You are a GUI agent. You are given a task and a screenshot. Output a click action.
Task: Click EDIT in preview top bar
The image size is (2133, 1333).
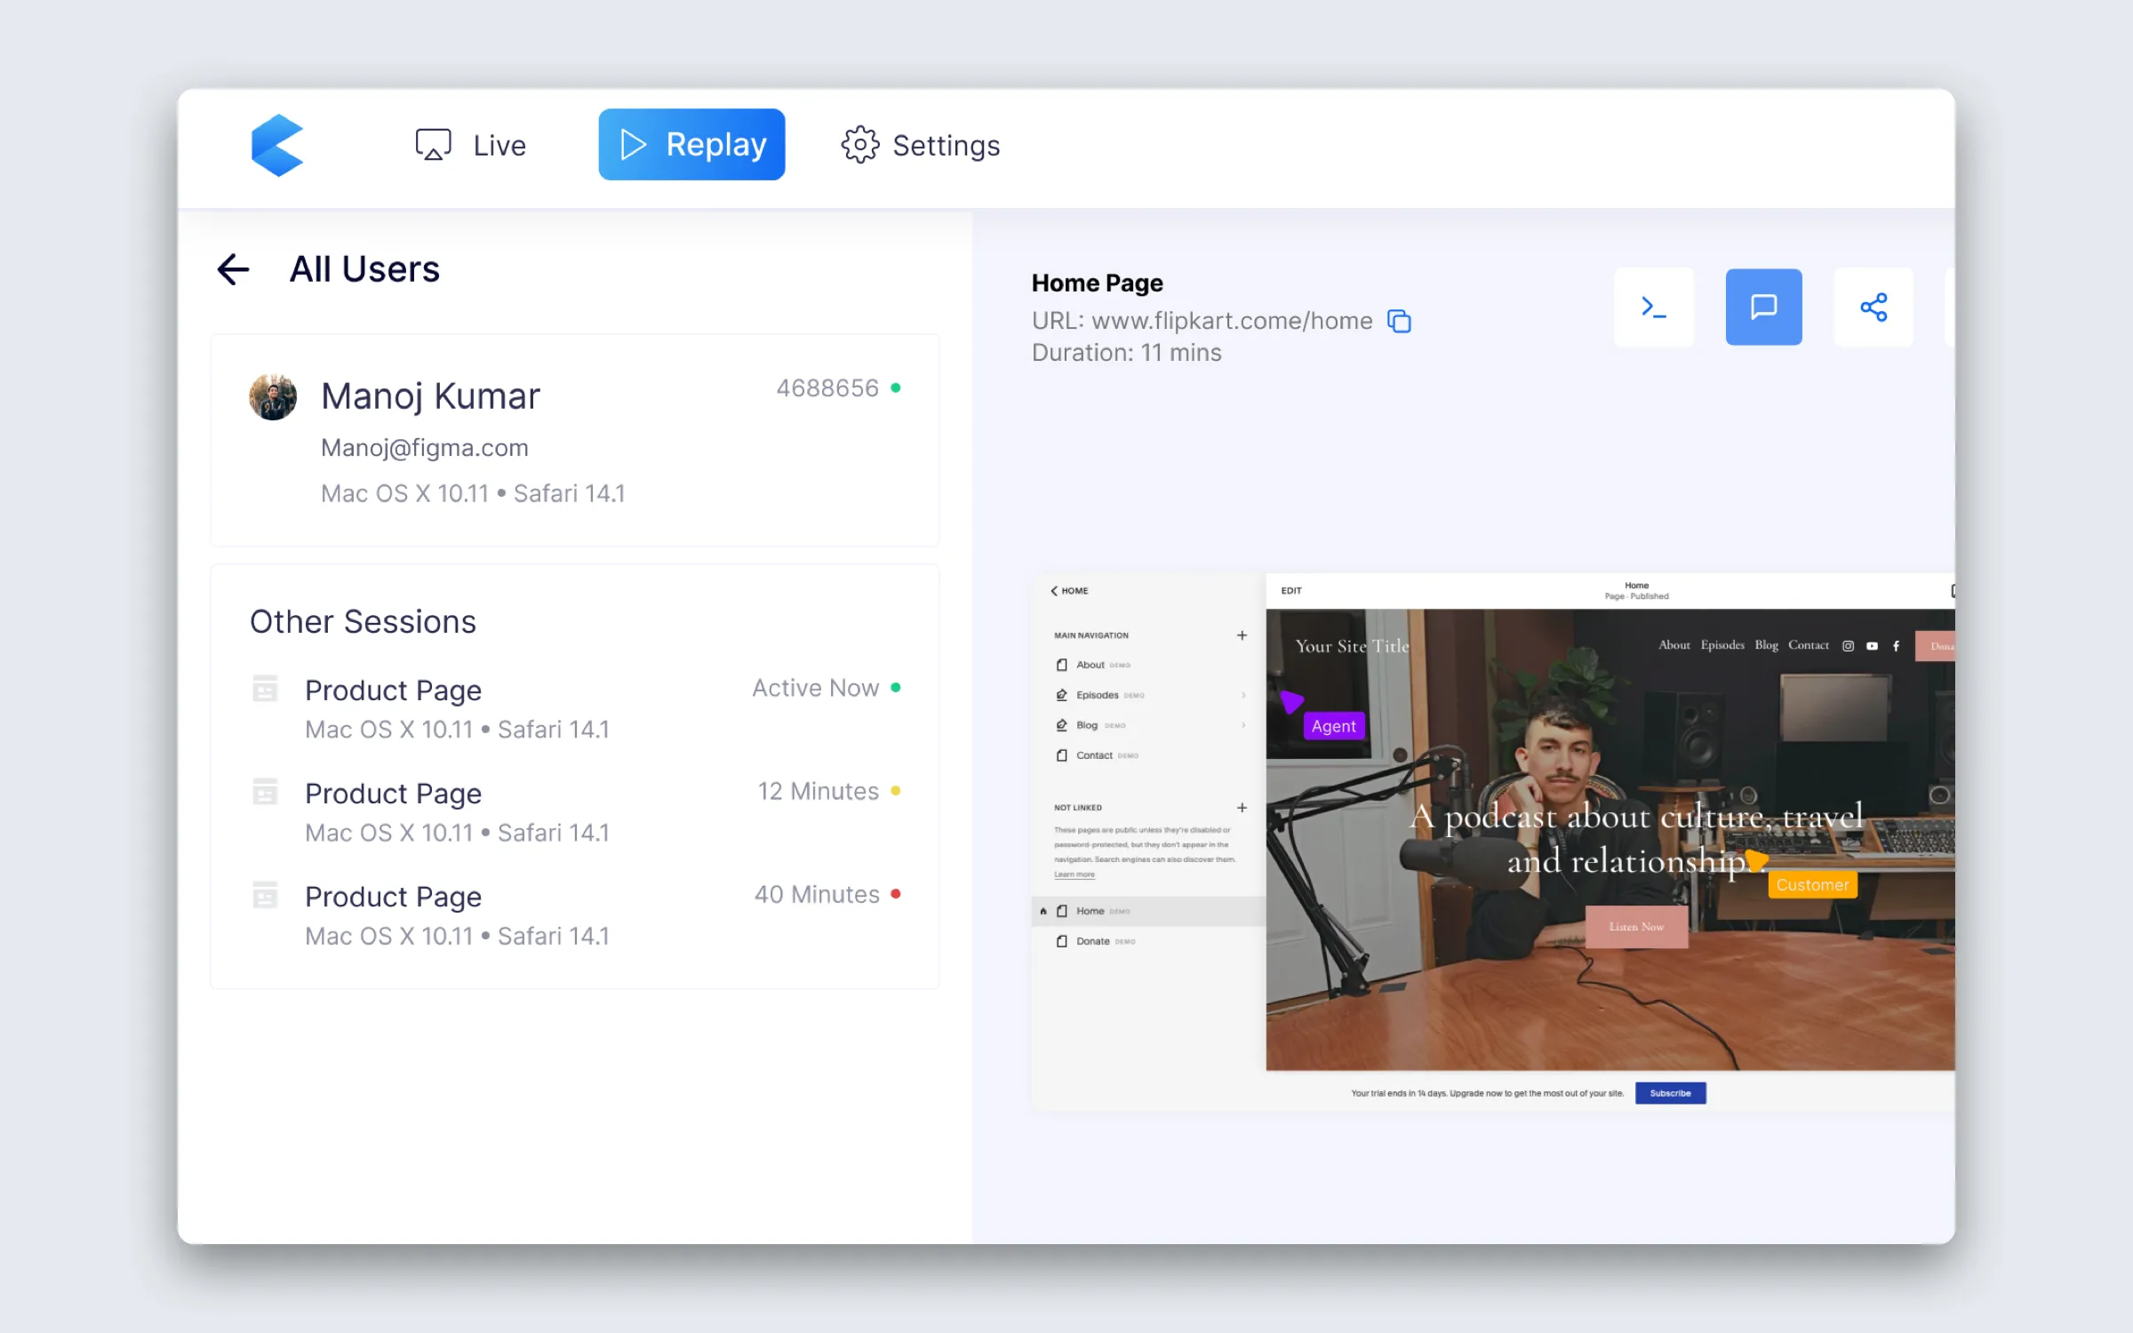[1291, 591]
